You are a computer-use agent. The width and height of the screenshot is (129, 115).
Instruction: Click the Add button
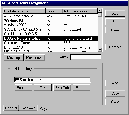[115, 13]
